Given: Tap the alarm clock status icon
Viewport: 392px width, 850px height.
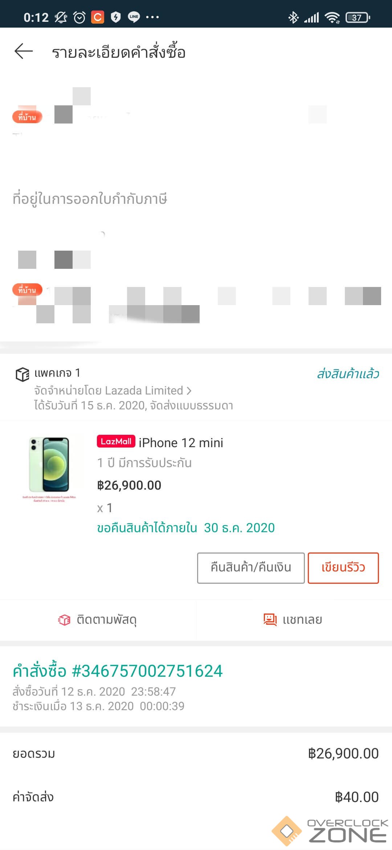Looking at the screenshot, I should click(x=79, y=17).
